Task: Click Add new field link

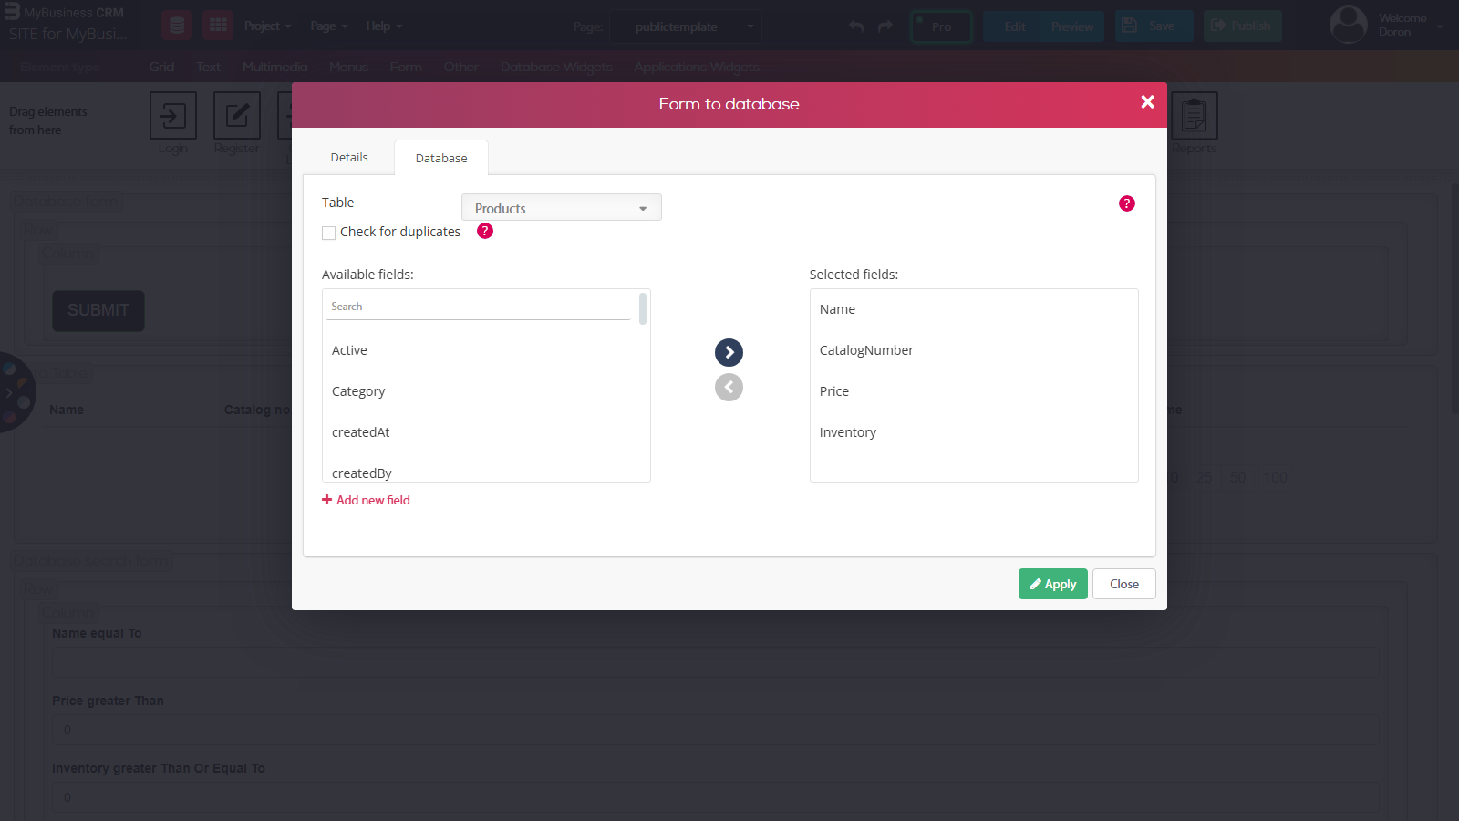Action: 366,500
